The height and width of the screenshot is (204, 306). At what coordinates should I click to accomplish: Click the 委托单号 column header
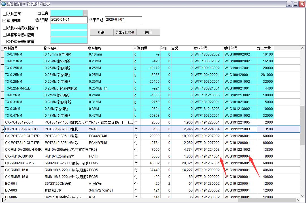click(230, 48)
